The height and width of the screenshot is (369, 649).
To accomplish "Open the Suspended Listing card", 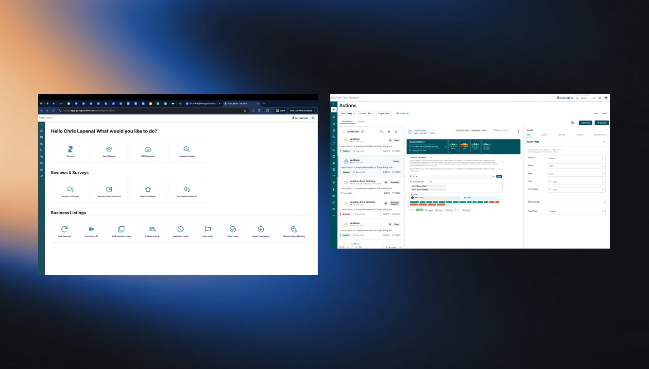I will click(x=180, y=231).
